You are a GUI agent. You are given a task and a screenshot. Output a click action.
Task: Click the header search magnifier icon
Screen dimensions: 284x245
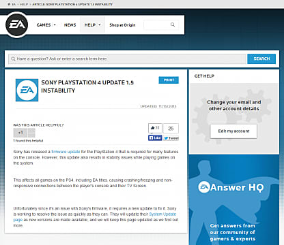173,24
